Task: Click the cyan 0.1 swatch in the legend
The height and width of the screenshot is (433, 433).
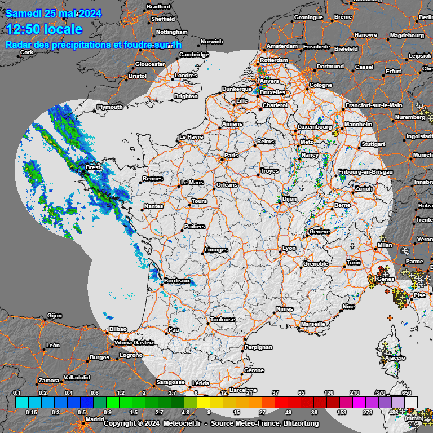Action: point(21,402)
